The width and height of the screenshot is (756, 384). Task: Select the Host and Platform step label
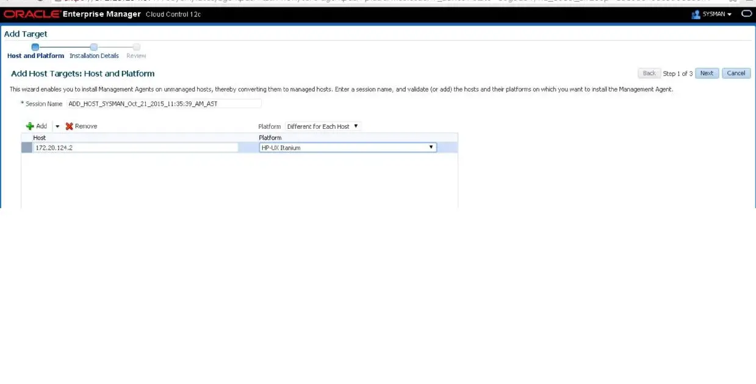tap(35, 56)
